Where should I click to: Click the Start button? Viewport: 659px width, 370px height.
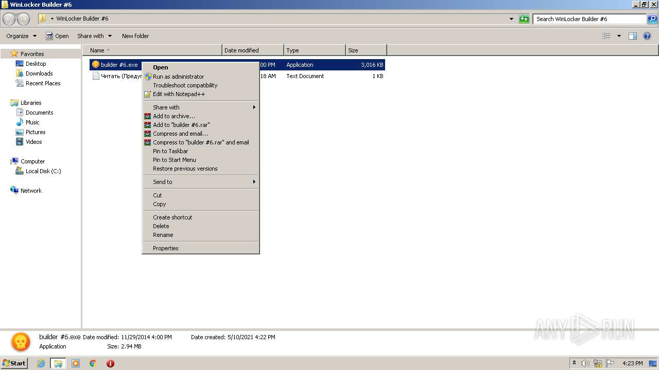[14, 363]
